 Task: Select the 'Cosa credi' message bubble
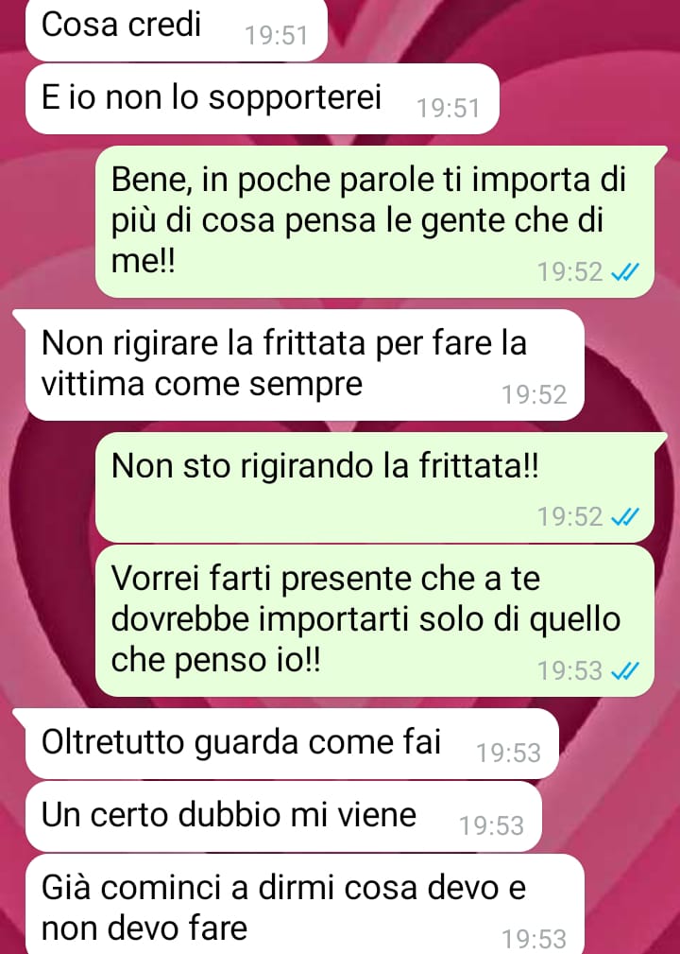point(177,29)
